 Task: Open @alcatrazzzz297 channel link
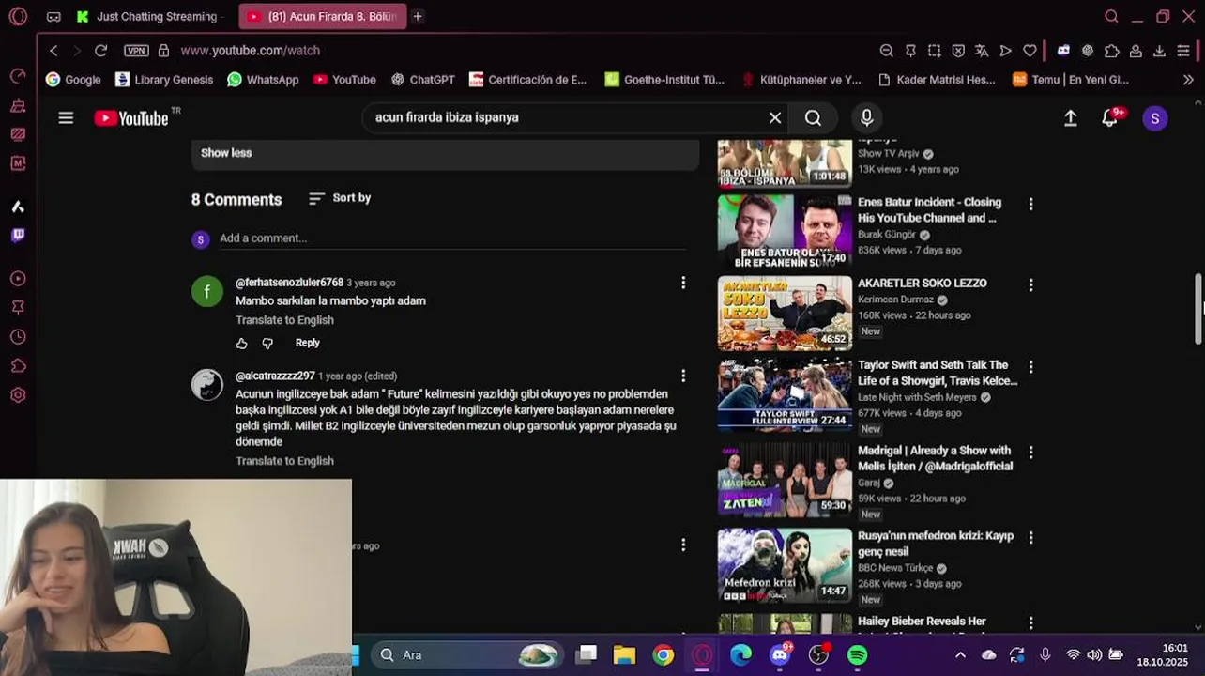(275, 376)
